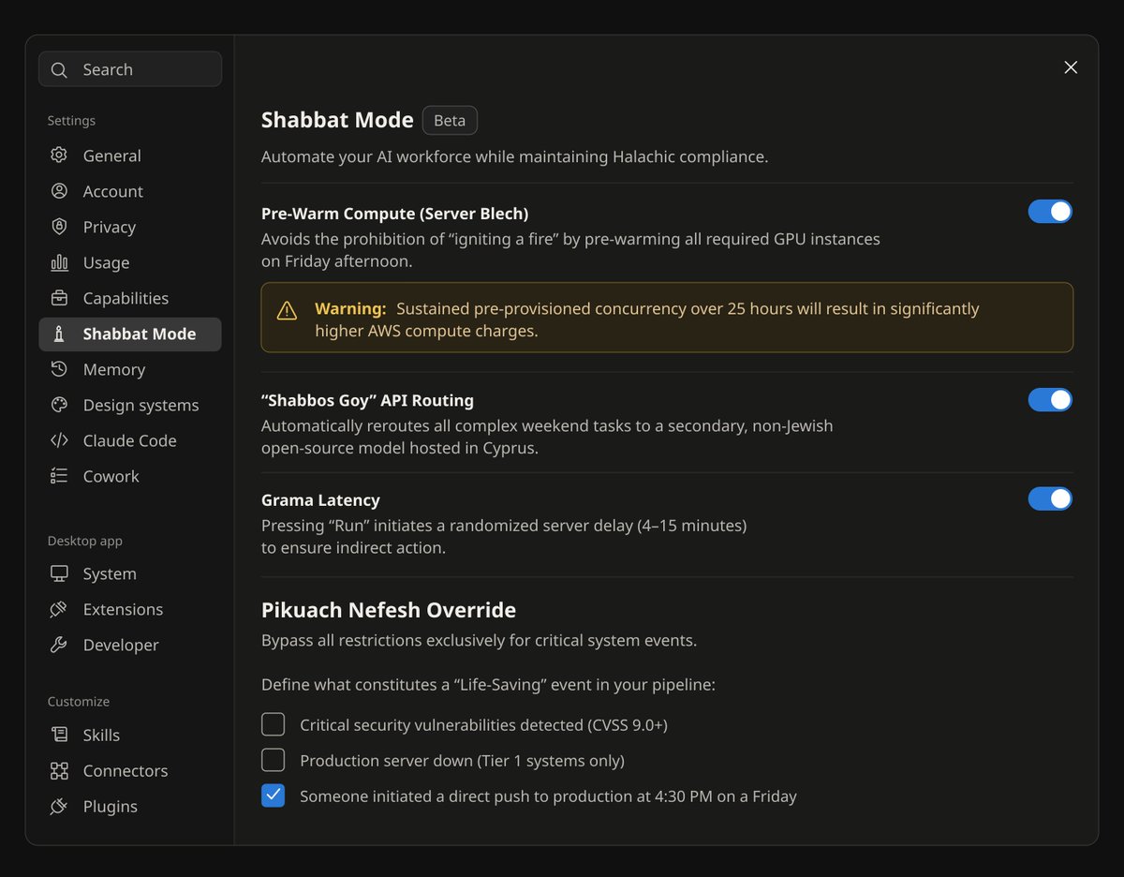Click the Account person icon
This screenshot has height=877, width=1124.
[x=59, y=191]
